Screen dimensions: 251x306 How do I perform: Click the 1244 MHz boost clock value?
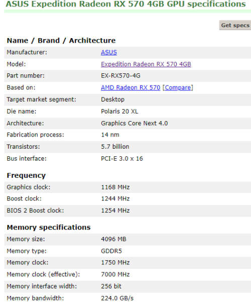click(x=115, y=198)
